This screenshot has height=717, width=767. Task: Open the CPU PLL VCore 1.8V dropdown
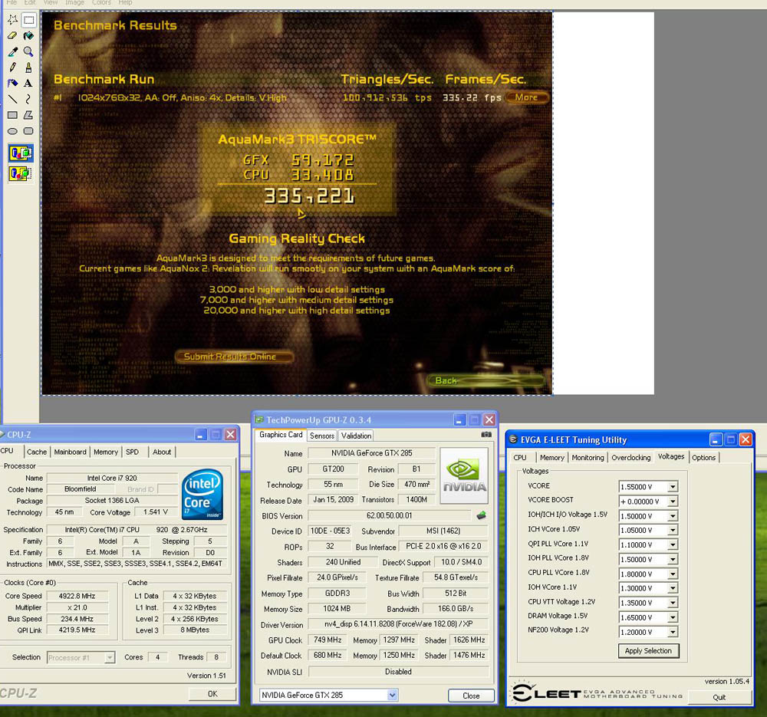pyautogui.click(x=673, y=574)
